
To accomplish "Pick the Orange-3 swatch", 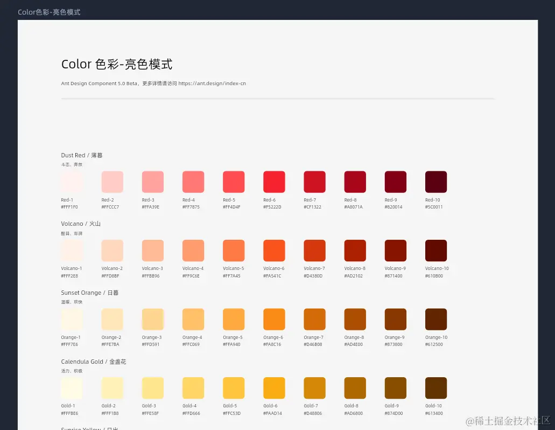I will pyautogui.click(x=152, y=320).
